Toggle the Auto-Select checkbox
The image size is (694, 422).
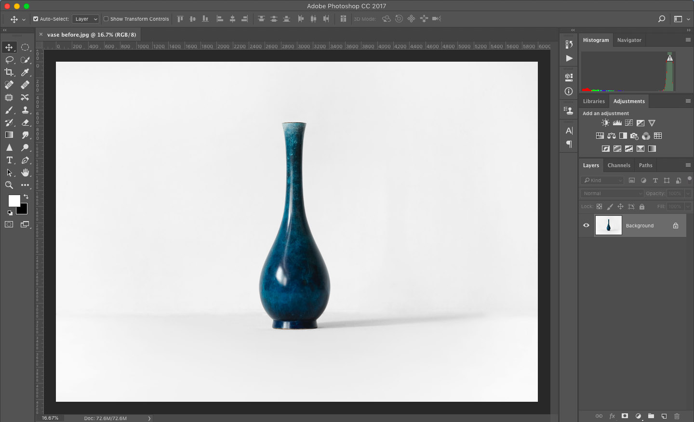pyautogui.click(x=36, y=19)
